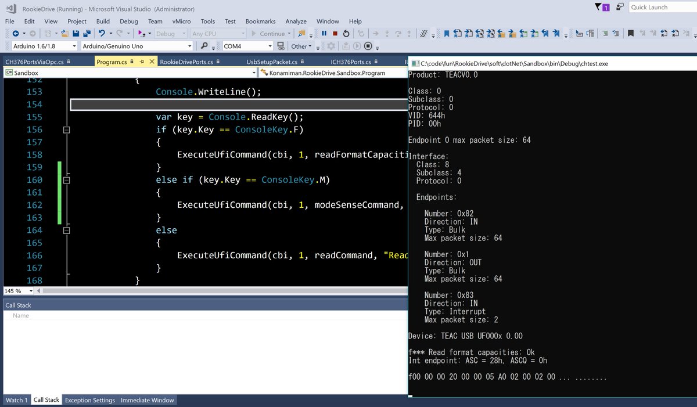
Task: Click the serial monitor icon beside COM4
Action: tap(281, 46)
